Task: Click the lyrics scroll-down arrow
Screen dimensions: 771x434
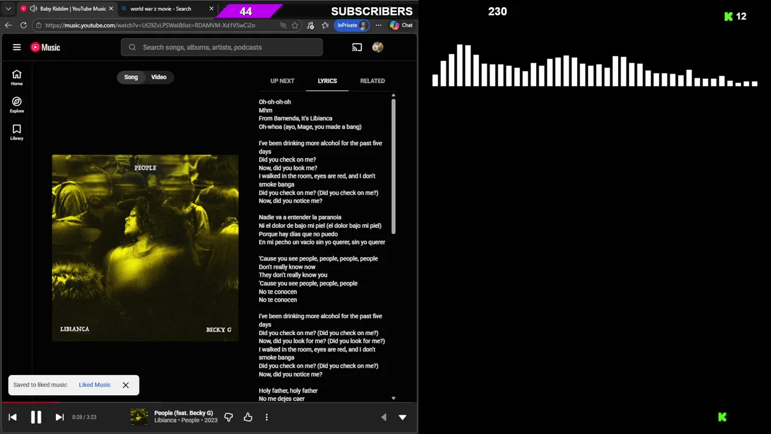Action: click(x=393, y=398)
